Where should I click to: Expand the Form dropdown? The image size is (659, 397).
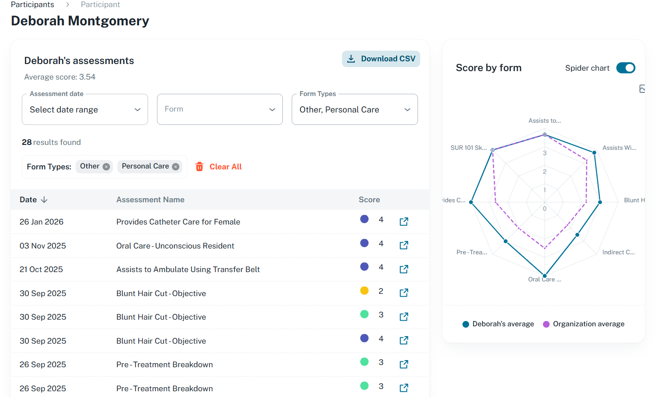pos(220,110)
